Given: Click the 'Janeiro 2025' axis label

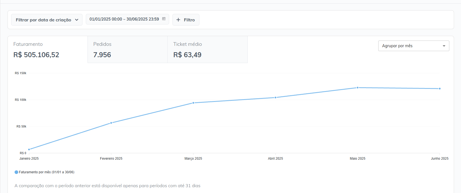Looking at the screenshot, I should 29,159.
